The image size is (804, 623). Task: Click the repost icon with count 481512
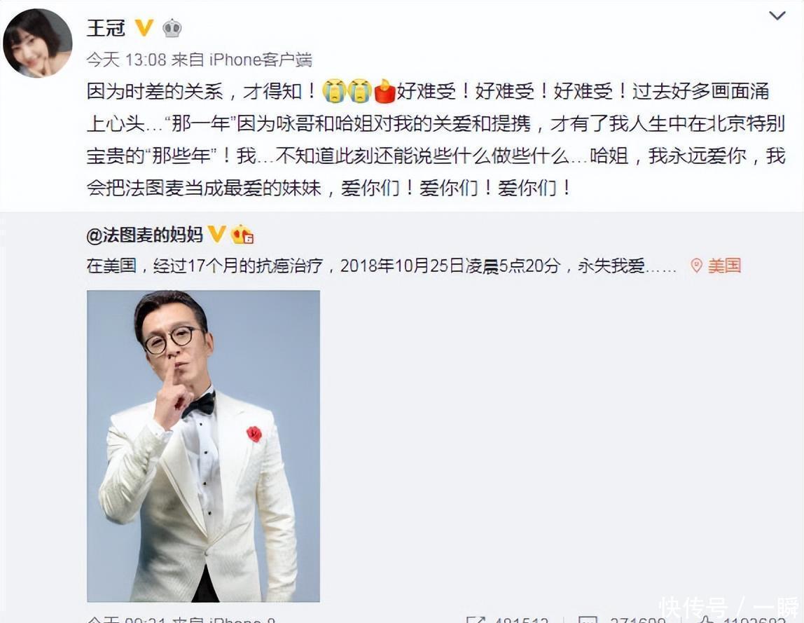pos(476,619)
